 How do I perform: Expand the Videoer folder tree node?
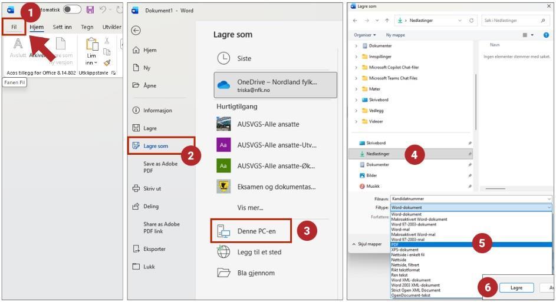pyautogui.click(x=356, y=121)
